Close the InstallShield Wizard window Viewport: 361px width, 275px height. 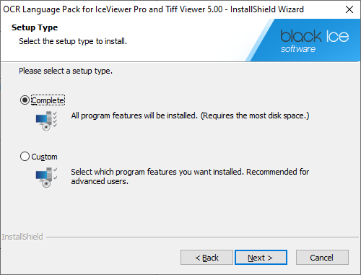[x=349, y=9]
